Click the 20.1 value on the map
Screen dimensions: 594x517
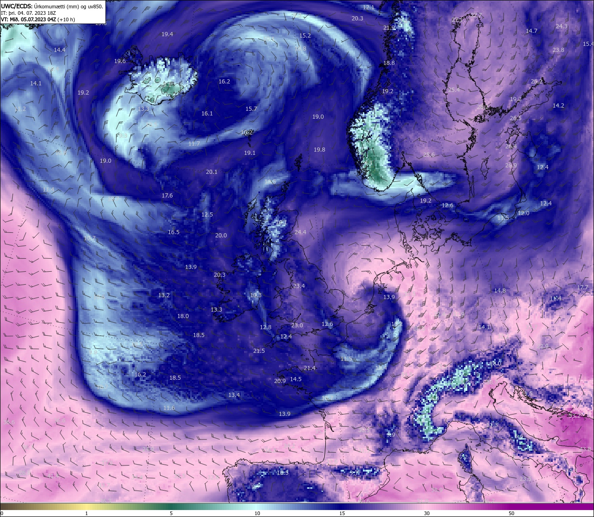212,172
